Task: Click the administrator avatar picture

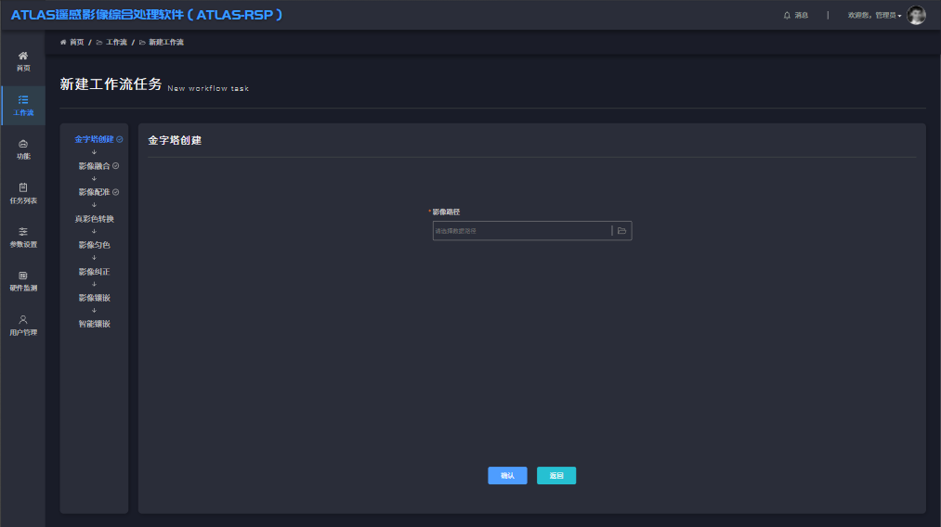Action: pyautogui.click(x=916, y=15)
